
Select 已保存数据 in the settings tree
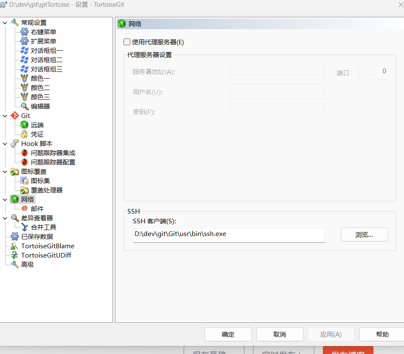(37, 236)
